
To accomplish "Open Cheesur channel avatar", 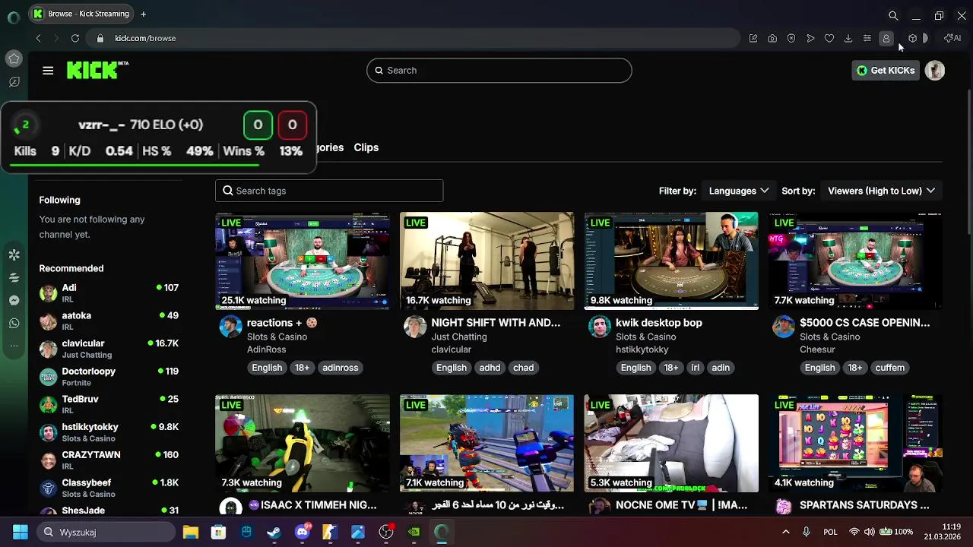I will pos(783,327).
